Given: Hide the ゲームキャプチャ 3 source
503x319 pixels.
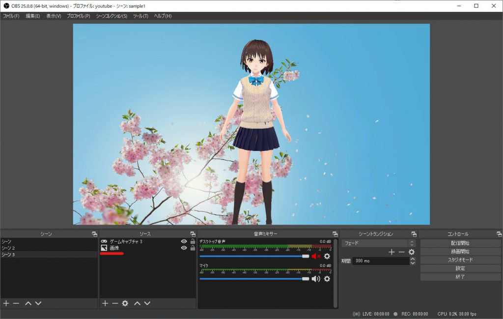Looking at the screenshot, I should click(184, 241).
